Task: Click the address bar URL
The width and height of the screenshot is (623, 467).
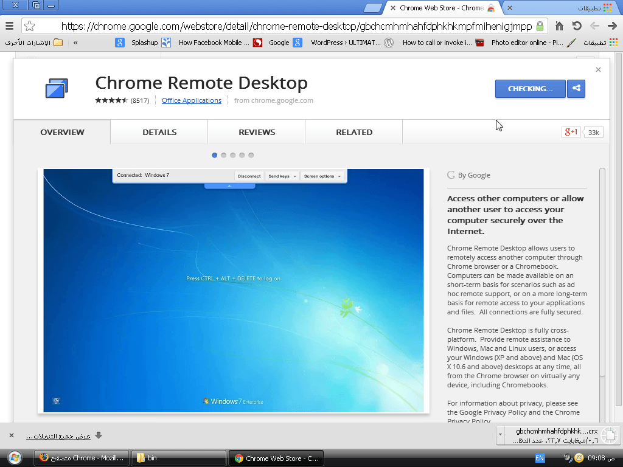Action: point(296,26)
